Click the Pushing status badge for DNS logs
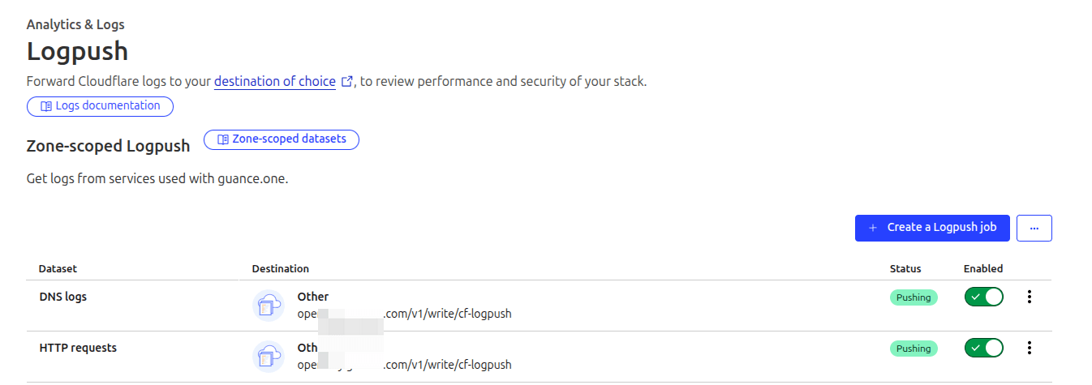 (x=914, y=297)
